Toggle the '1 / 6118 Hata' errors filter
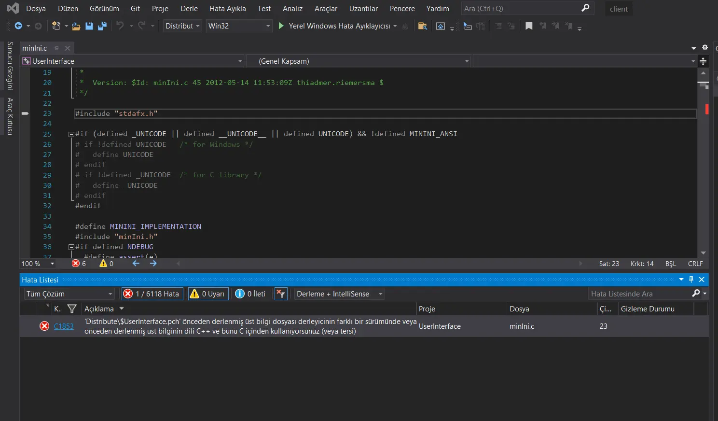Screen dimensions: 718x421 (152, 294)
